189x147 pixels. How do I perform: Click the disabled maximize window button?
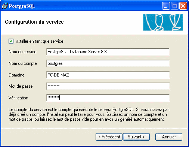(x=174, y=6)
